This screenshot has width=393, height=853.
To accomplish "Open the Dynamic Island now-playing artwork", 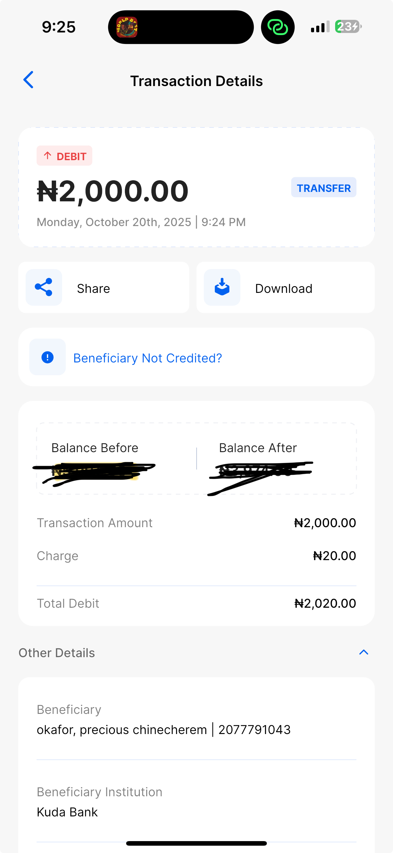I will 127,27.
